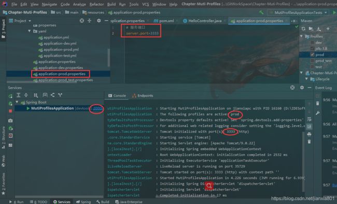337x204 pixels.
Task: Collapse the yaml folder
Action: tap(30, 31)
